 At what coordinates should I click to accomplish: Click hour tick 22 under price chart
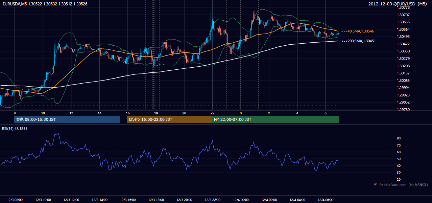pyautogui.click(x=212, y=113)
